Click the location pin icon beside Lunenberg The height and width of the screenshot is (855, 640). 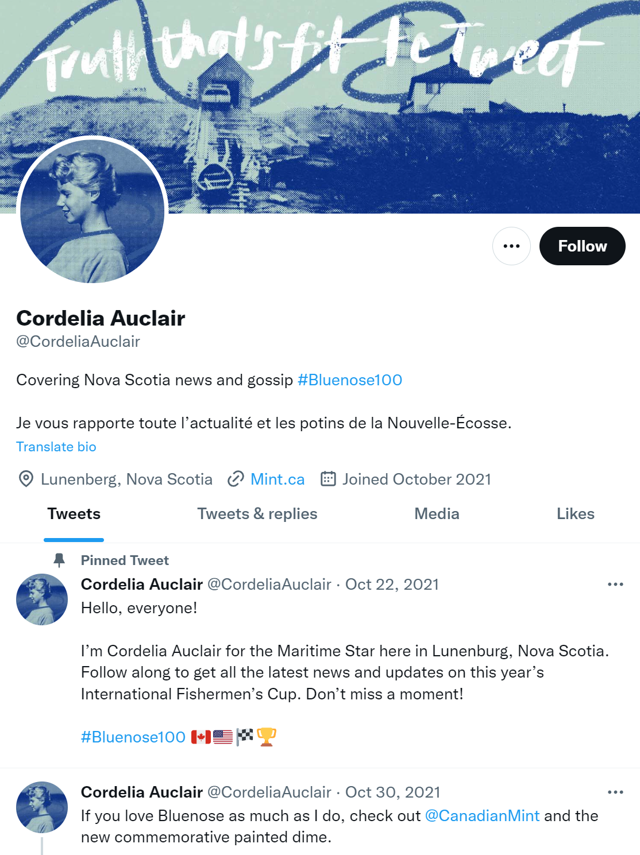coord(26,479)
